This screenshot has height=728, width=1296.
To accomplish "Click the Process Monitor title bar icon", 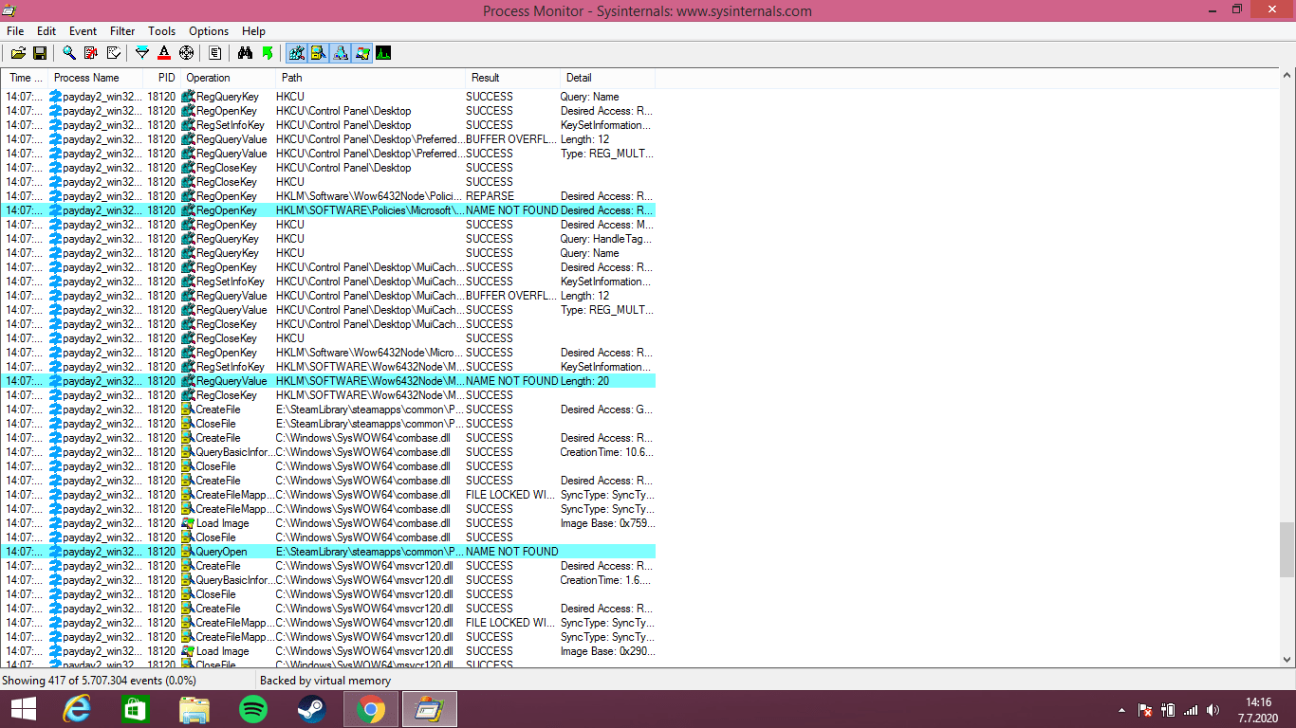I will [10, 9].
